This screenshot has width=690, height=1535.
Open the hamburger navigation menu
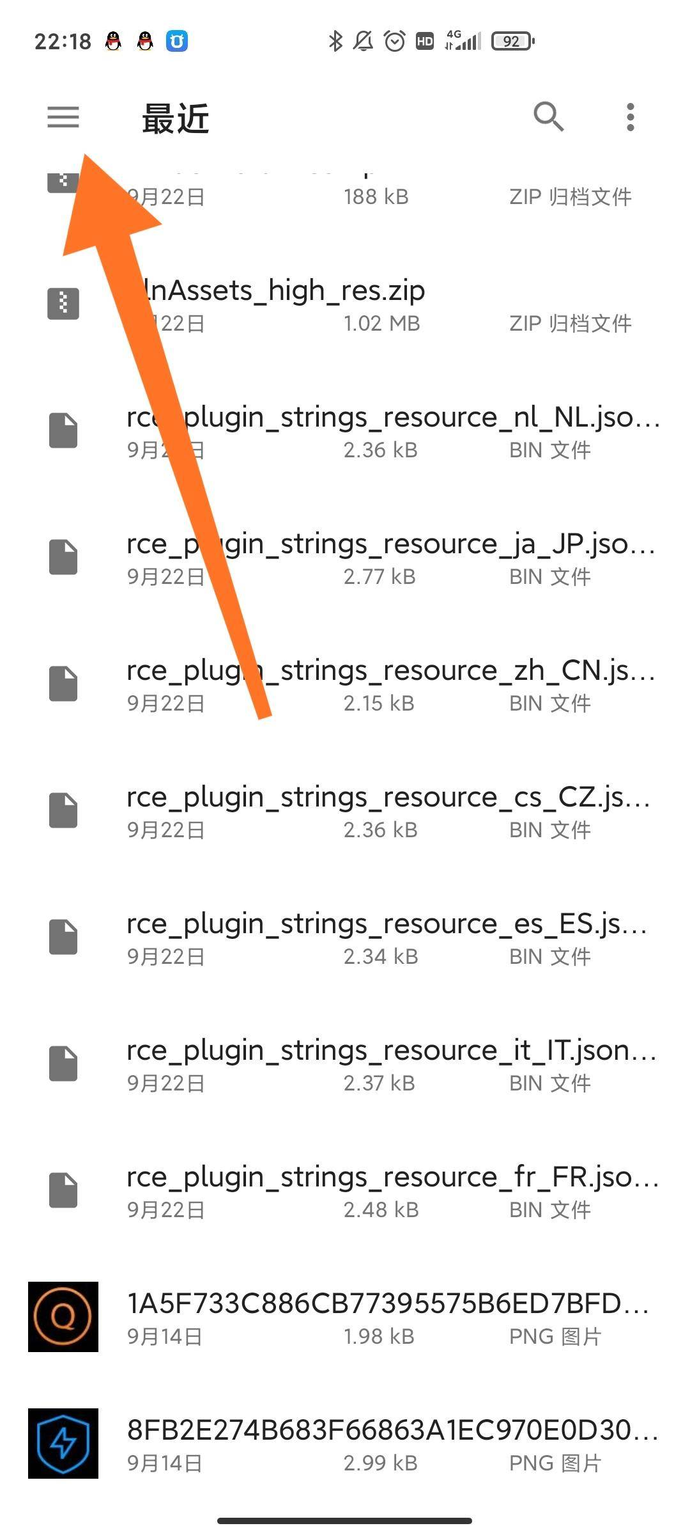point(63,117)
